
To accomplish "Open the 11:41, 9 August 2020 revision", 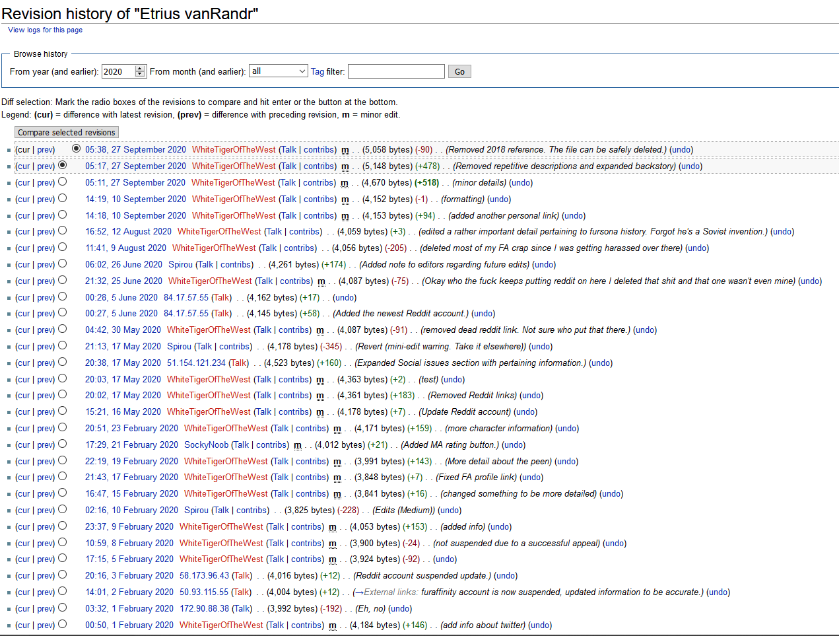I will [125, 248].
